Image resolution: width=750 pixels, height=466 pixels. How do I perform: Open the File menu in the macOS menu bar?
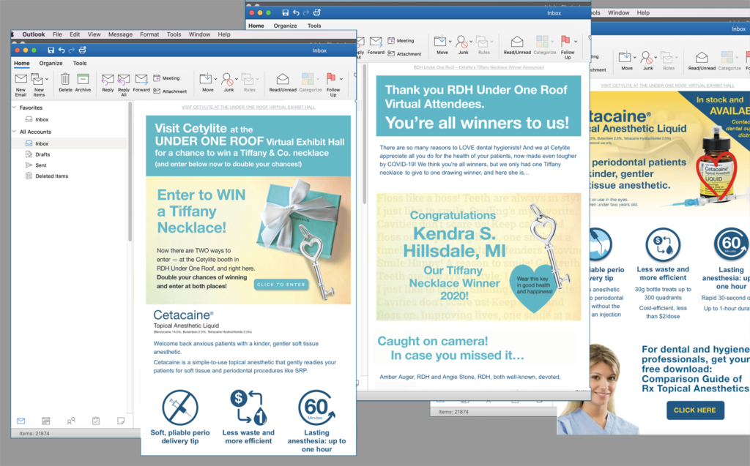point(57,34)
